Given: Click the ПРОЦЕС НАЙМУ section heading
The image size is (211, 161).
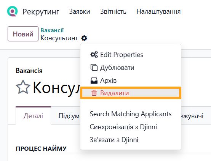Looking at the screenshot, I should click(41, 148).
